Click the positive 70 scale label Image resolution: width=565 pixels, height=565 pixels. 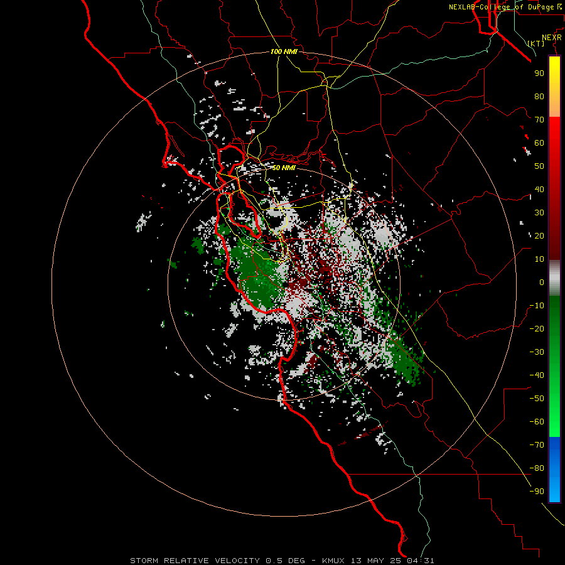tap(539, 120)
